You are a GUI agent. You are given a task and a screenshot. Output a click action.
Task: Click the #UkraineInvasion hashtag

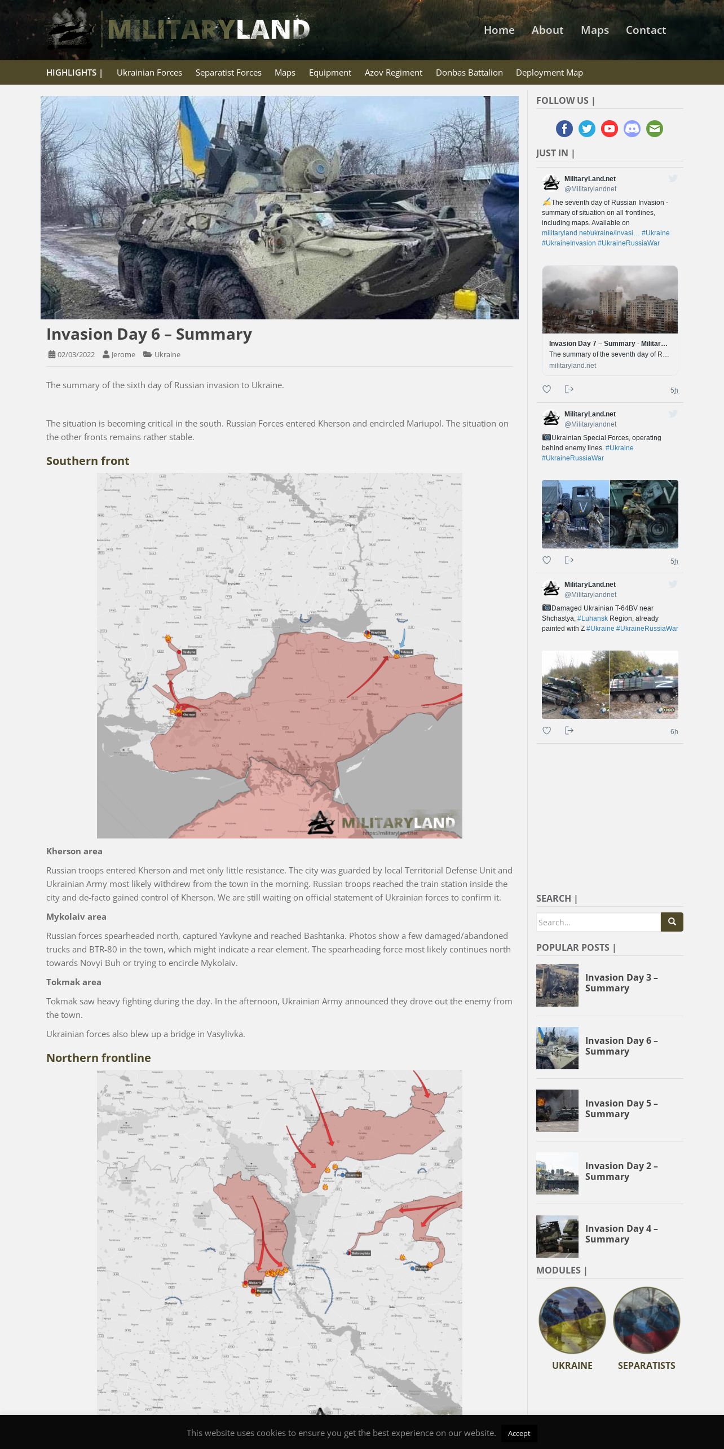point(568,243)
